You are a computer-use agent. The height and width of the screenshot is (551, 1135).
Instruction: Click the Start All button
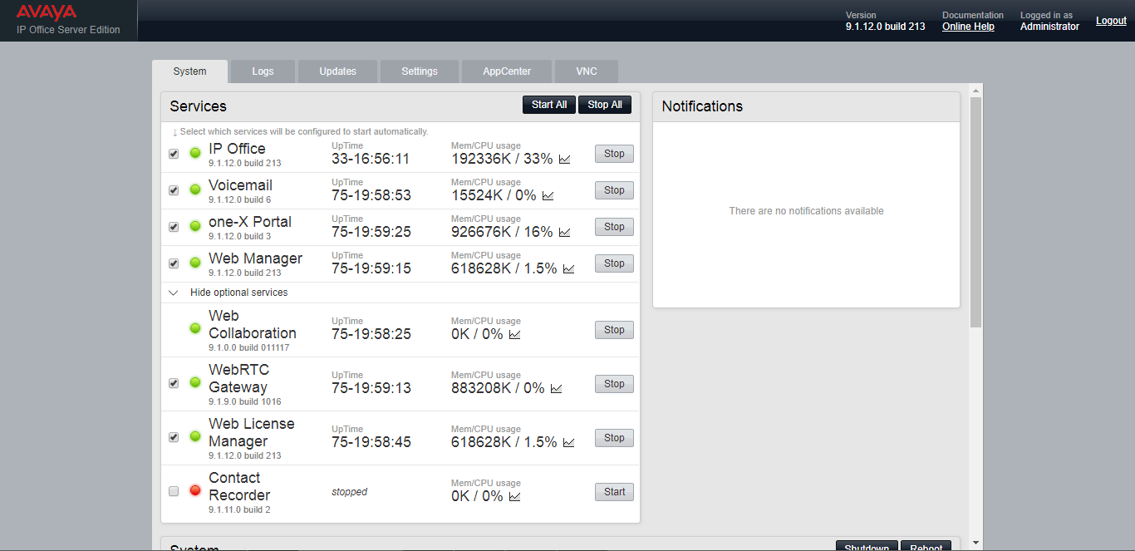click(549, 105)
